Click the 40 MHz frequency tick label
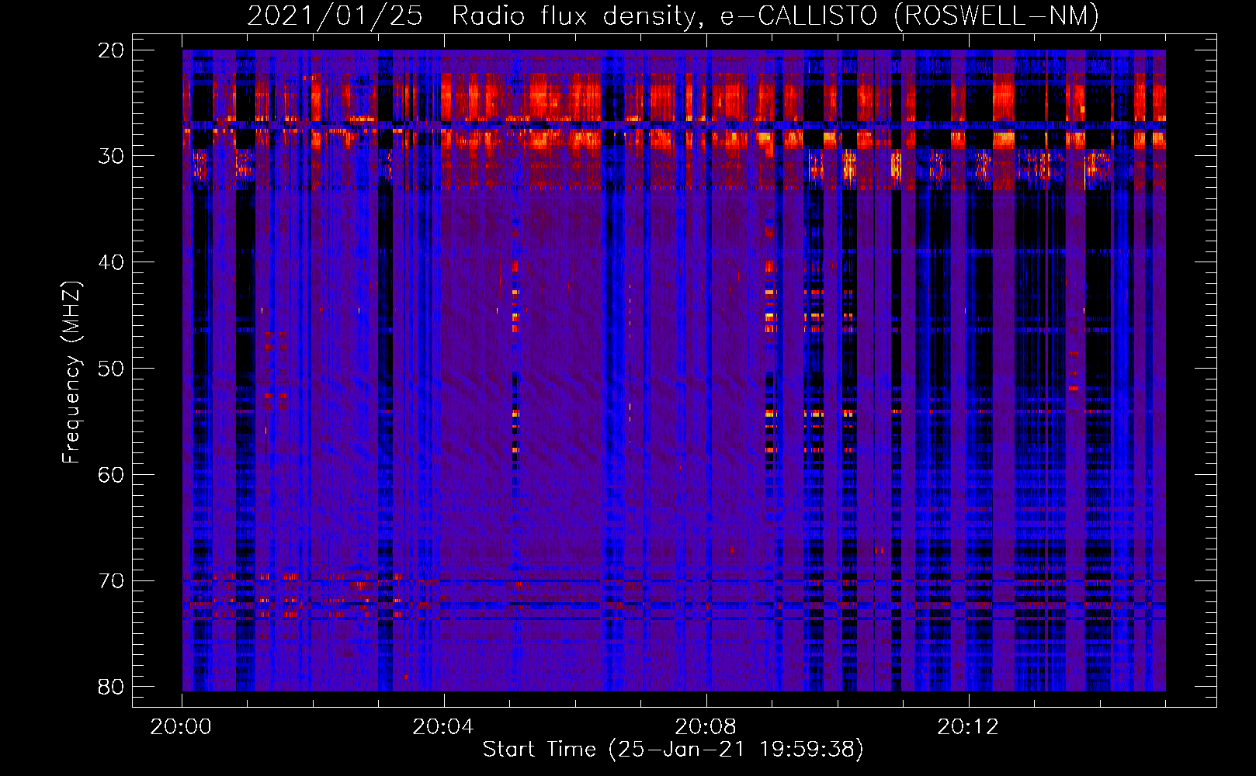 point(111,262)
